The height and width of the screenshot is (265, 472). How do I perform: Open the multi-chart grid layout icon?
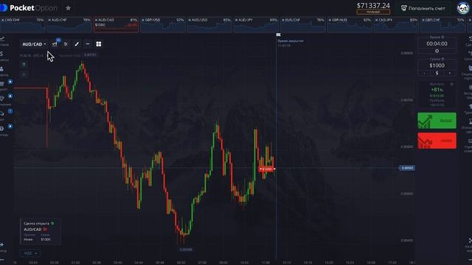(x=98, y=44)
